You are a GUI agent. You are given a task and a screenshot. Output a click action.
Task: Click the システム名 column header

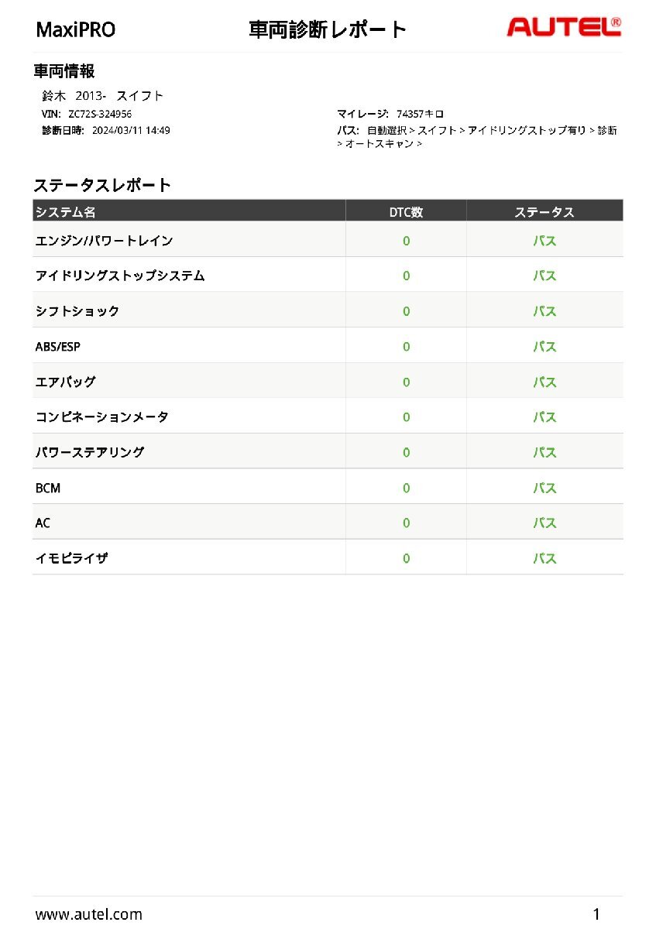click(66, 211)
